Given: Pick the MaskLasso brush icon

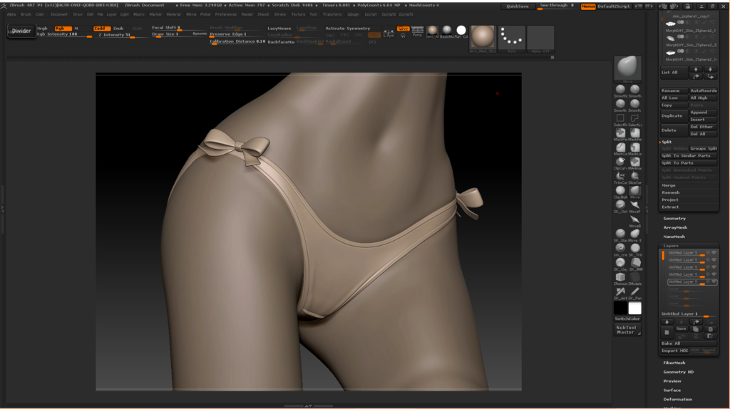Looking at the screenshot, I should pos(634,147).
